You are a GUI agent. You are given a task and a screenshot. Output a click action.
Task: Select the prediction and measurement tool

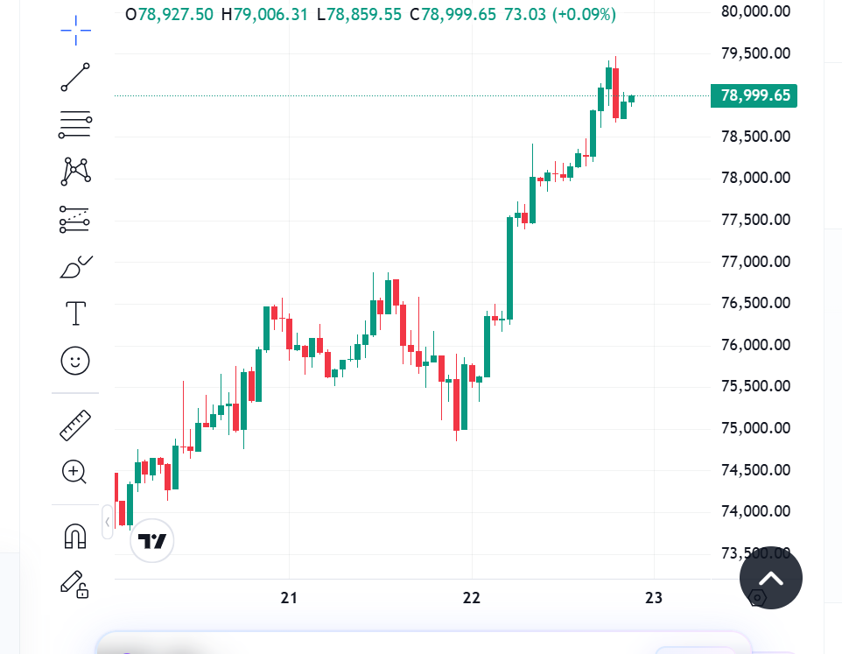click(x=75, y=219)
